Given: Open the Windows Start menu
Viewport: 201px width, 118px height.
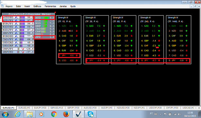Looking at the screenshot, I should 5,114.
